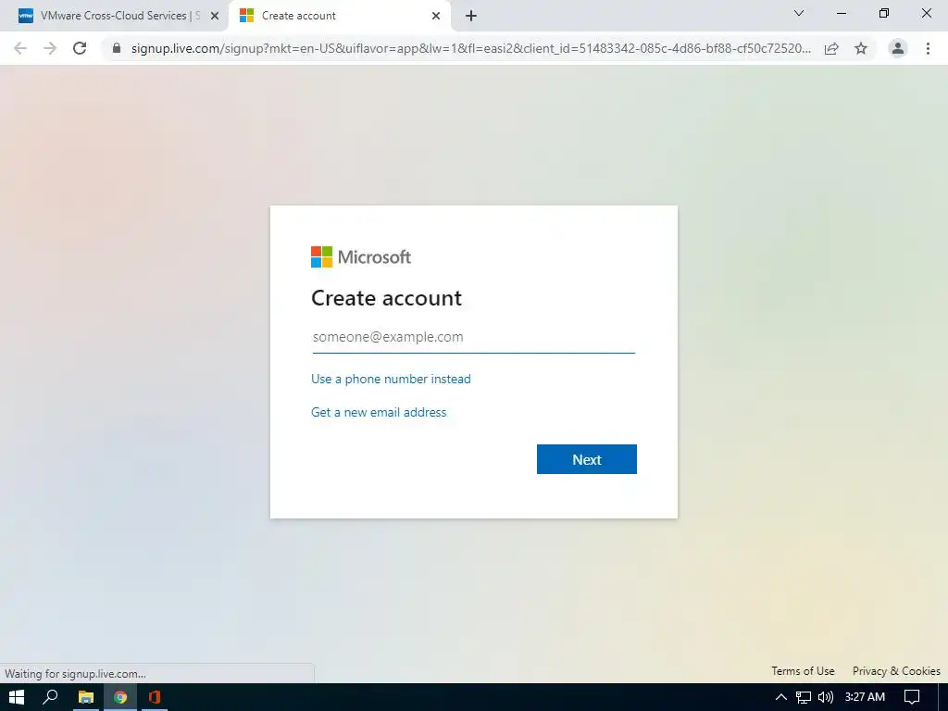Click Get a new email address
Viewport: 948px width, 711px height.
click(x=379, y=412)
